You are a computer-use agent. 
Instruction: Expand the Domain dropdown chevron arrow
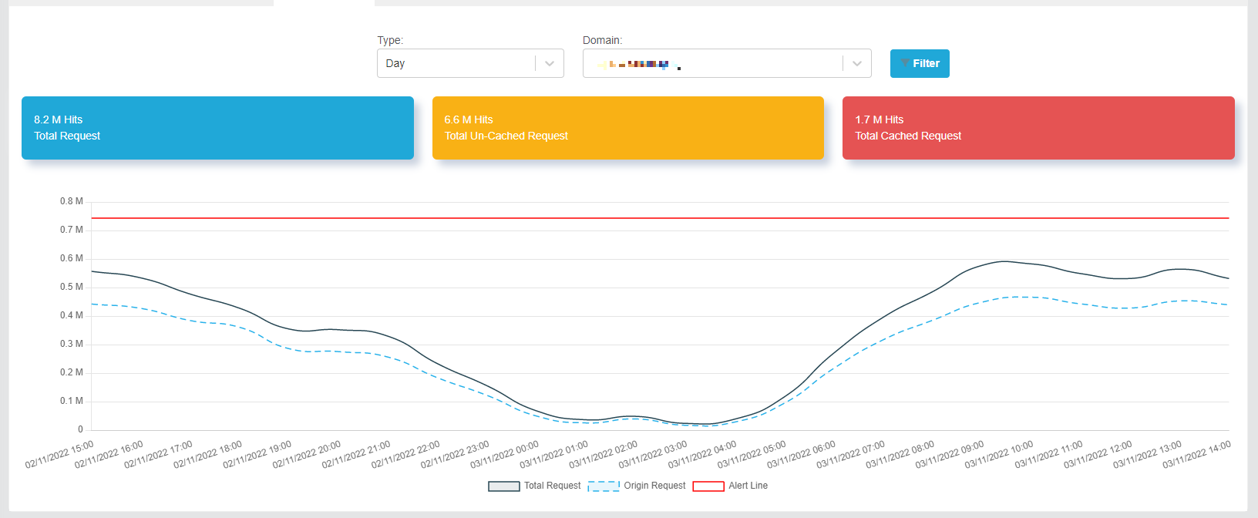[856, 63]
